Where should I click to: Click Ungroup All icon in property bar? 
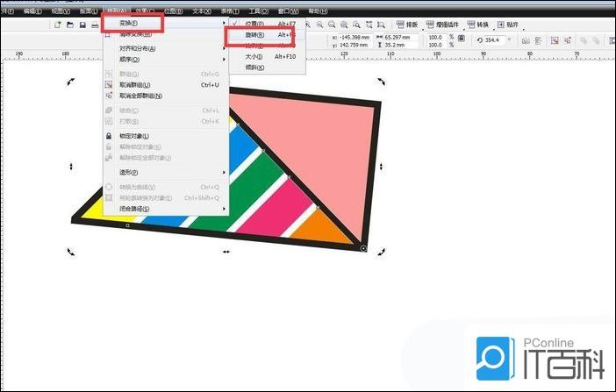tap(567, 40)
